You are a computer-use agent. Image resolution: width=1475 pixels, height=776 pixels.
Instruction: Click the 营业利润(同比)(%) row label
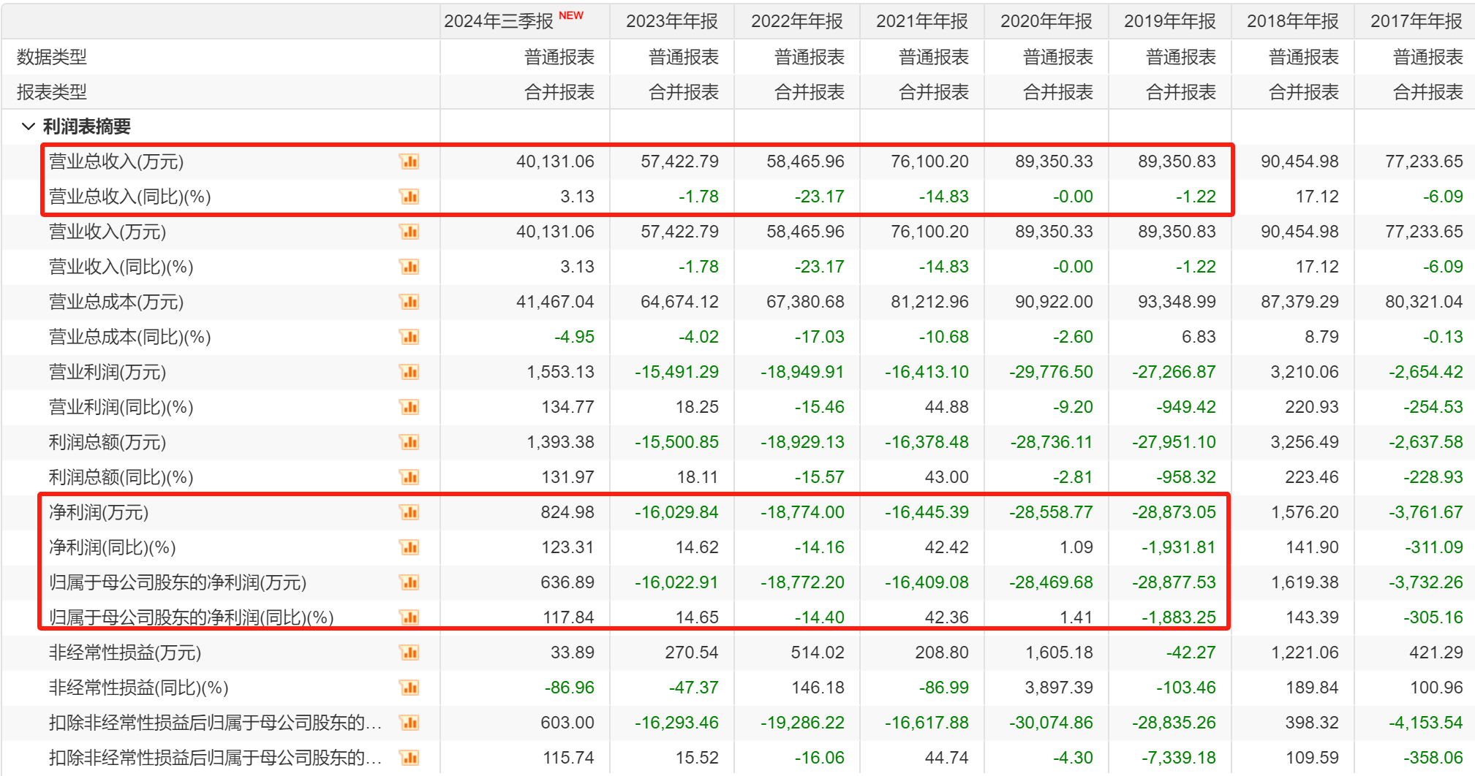coord(121,407)
